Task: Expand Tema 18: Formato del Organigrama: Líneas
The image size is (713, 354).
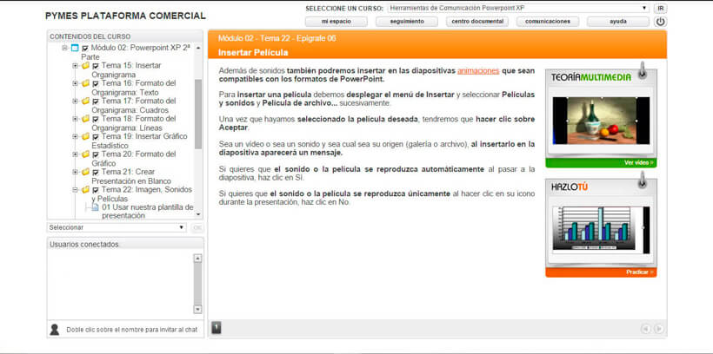Action: pyautogui.click(x=75, y=119)
